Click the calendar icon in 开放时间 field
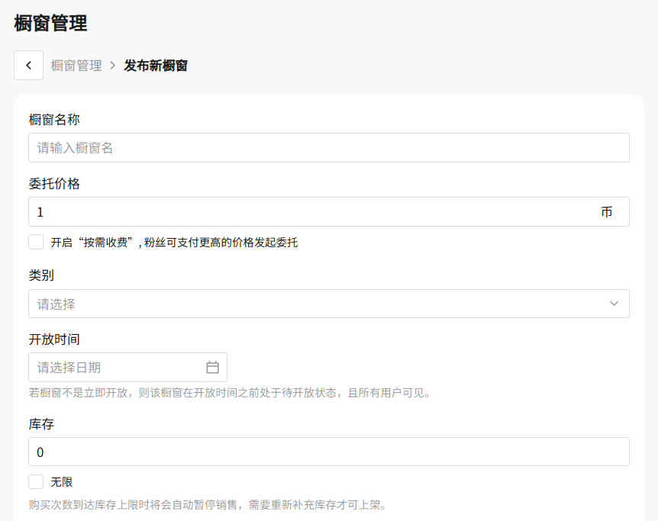The image size is (658, 521). pos(212,368)
